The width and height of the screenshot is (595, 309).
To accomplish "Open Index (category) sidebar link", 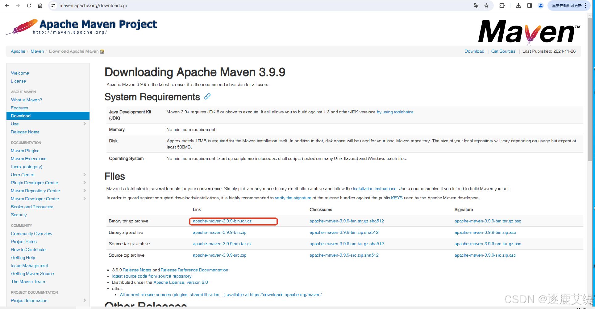I will (x=27, y=167).
